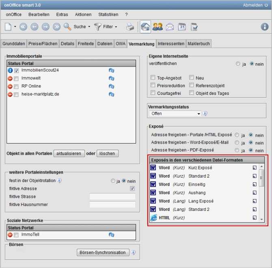Viewport: 272px width, 268px height.
Task: Click the funnel Filter icon
Action: click(x=98, y=27)
